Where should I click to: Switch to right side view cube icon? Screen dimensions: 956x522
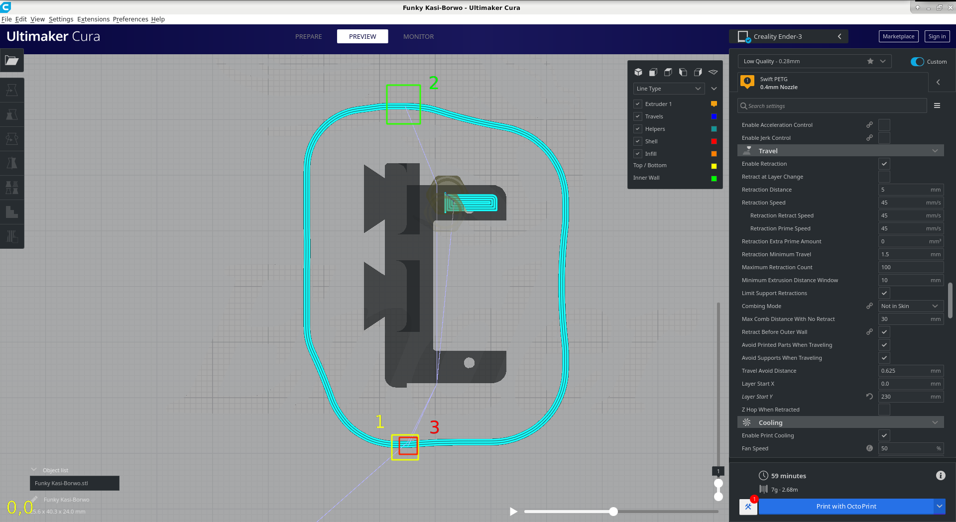[698, 72]
